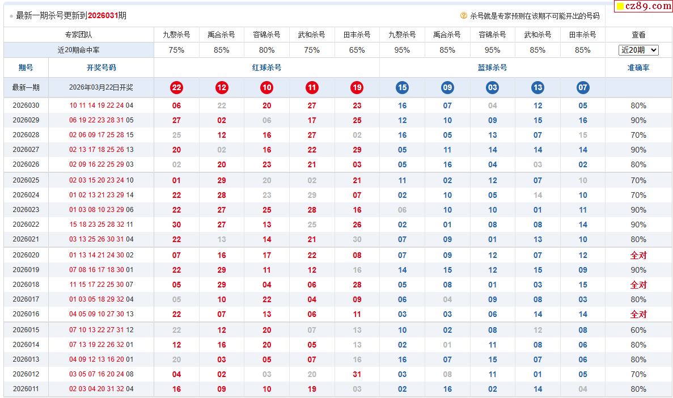This screenshot has height=398, width=673.
Task: Click draw numbers 04 05 09 10 27 30 13
Action: [101, 314]
